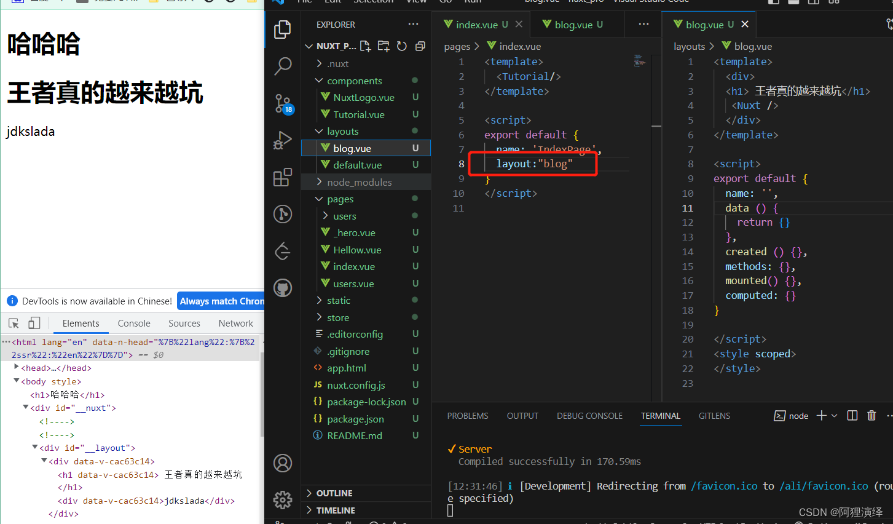Open the DEBUG CONSOLE tab

[x=589, y=416]
